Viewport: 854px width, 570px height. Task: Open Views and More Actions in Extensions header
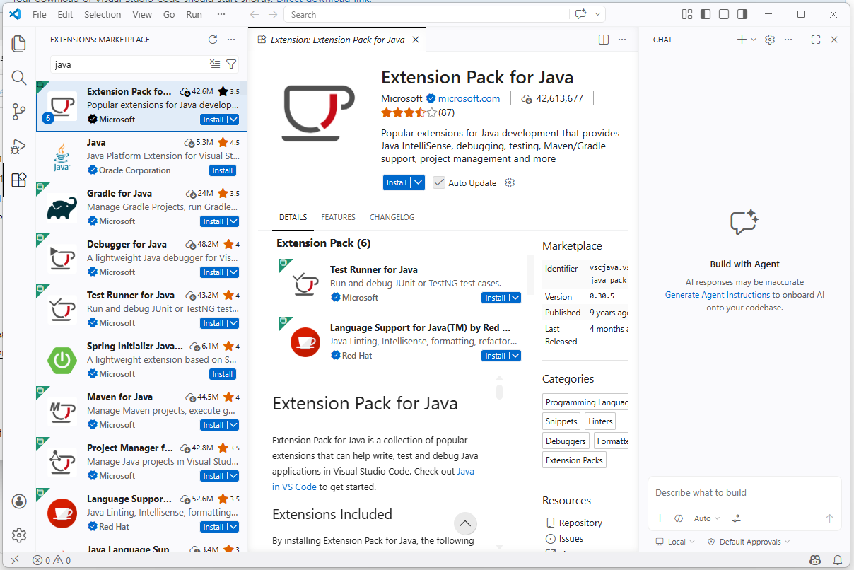[231, 40]
